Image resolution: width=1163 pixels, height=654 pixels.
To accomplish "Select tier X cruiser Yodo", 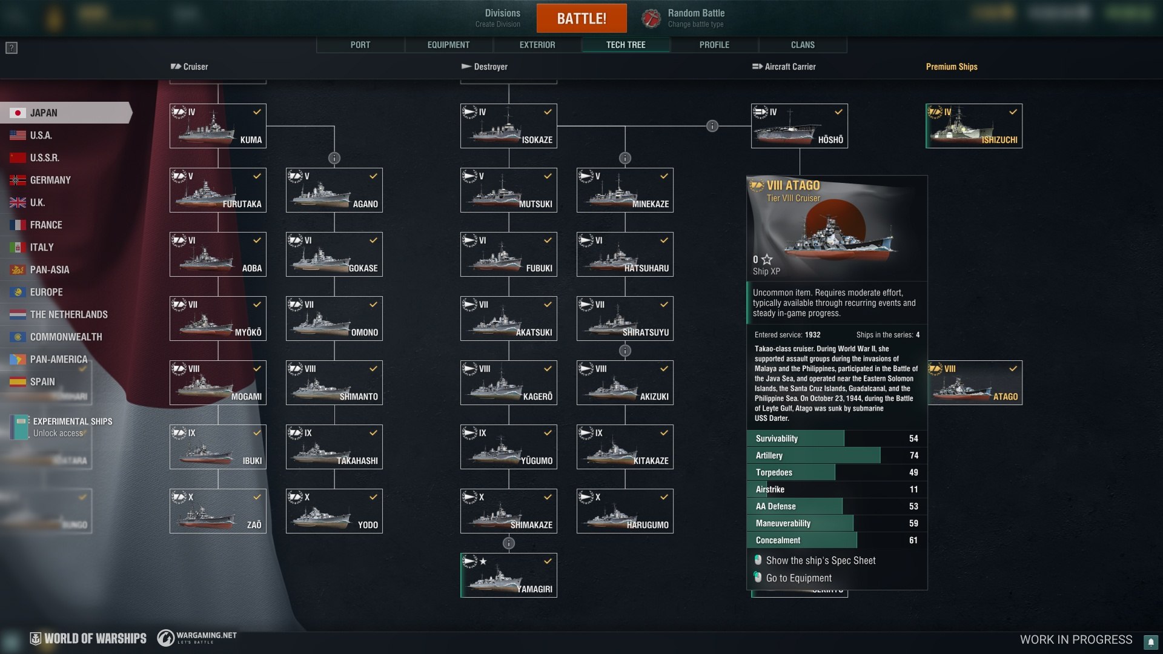I will (x=334, y=511).
